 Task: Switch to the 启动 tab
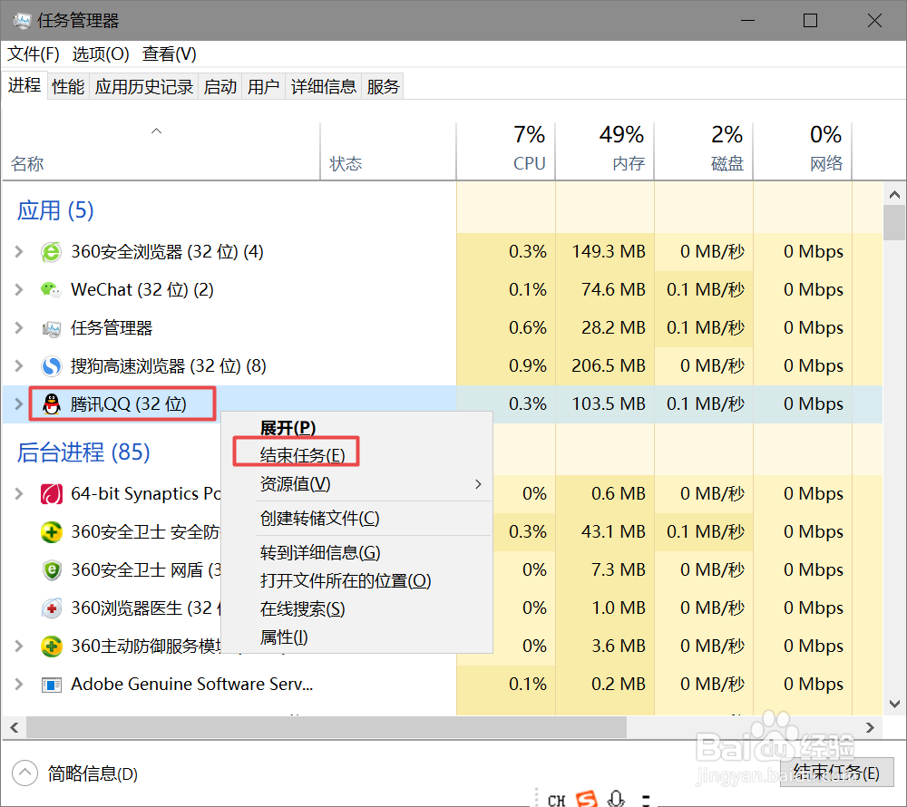pyautogui.click(x=220, y=87)
